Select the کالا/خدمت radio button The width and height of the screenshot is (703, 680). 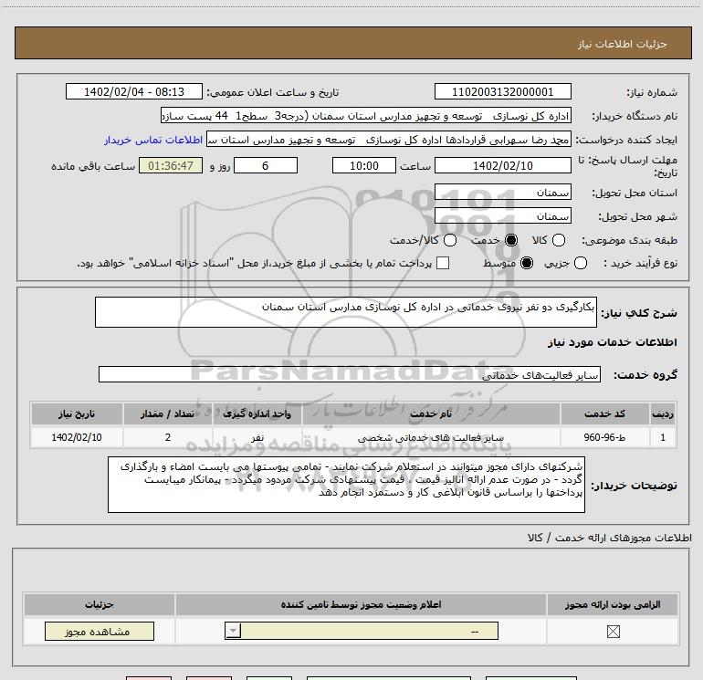450,240
